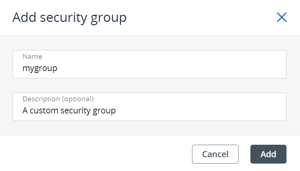The image size is (300, 171).
Task: Click the word "custom" in the description
Action: click(44, 110)
